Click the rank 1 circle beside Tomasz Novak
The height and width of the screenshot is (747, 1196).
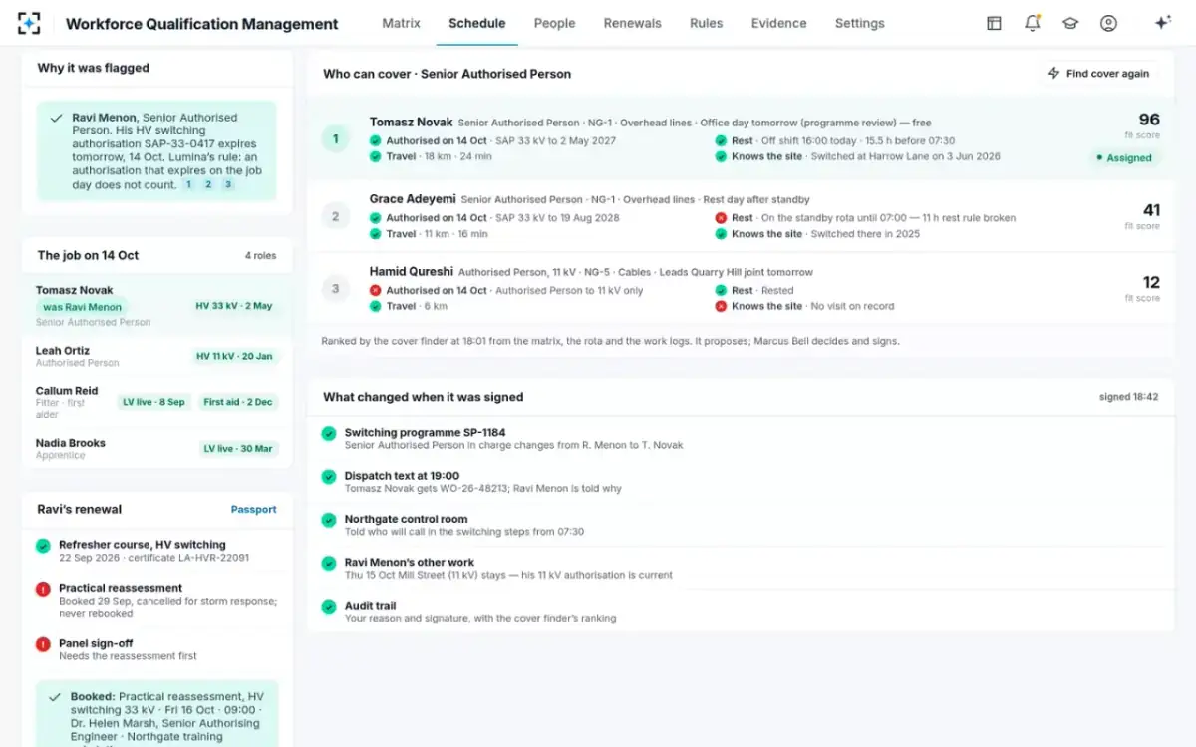point(335,139)
